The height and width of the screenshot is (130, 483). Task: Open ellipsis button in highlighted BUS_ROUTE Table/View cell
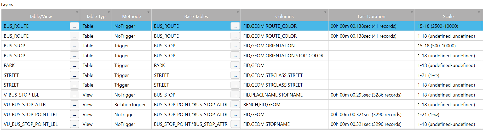(74, 26)
